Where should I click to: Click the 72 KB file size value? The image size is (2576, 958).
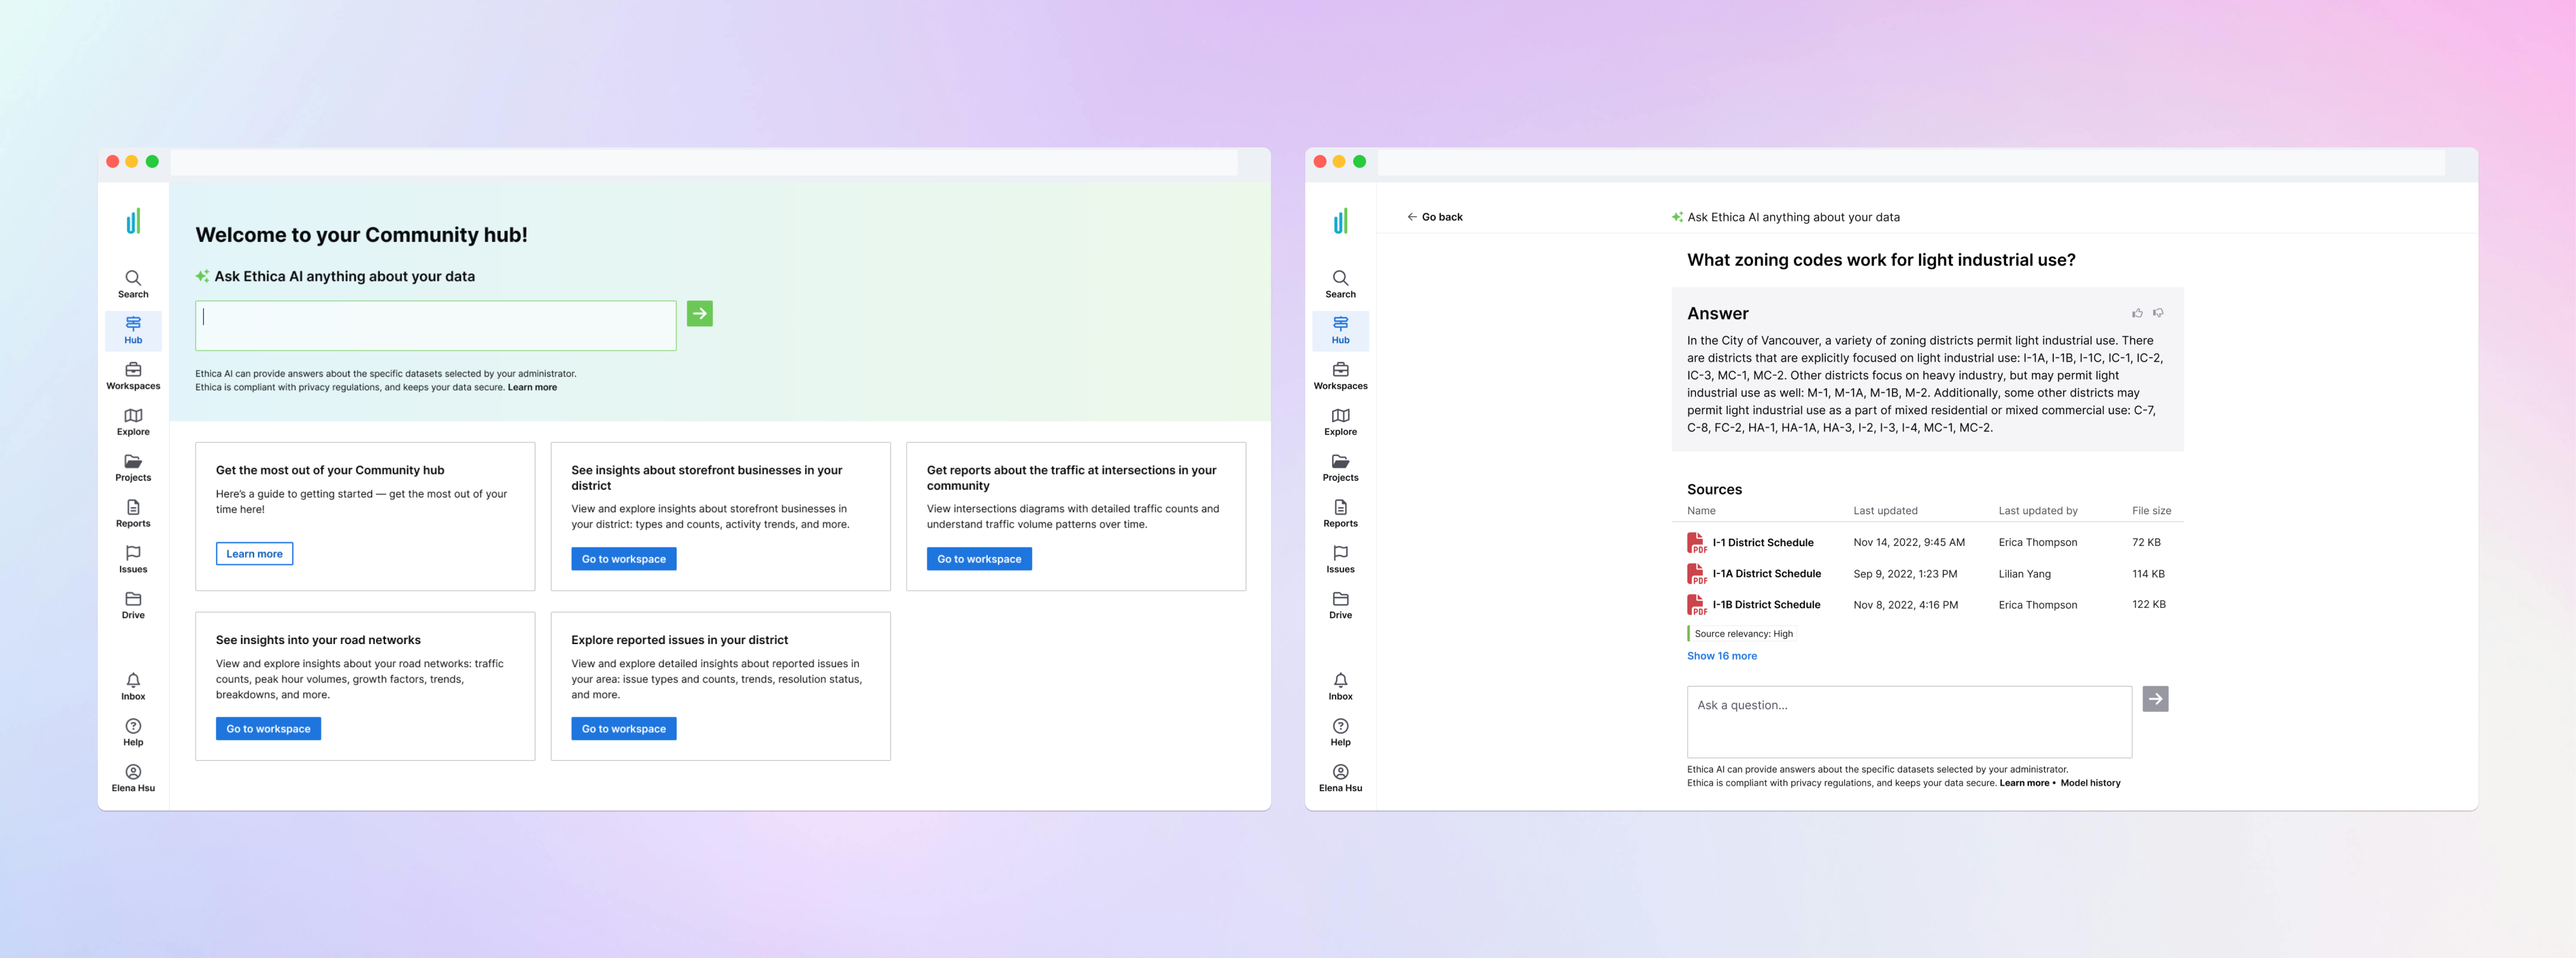2146,543
